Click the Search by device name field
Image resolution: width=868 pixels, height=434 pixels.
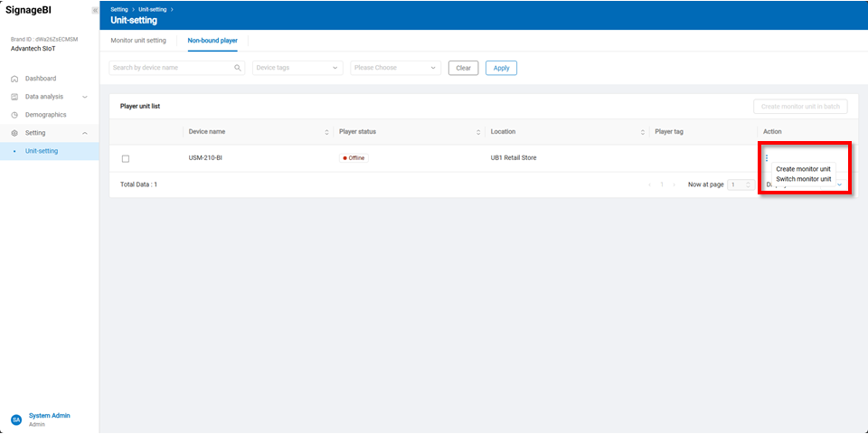pos(170,68)
